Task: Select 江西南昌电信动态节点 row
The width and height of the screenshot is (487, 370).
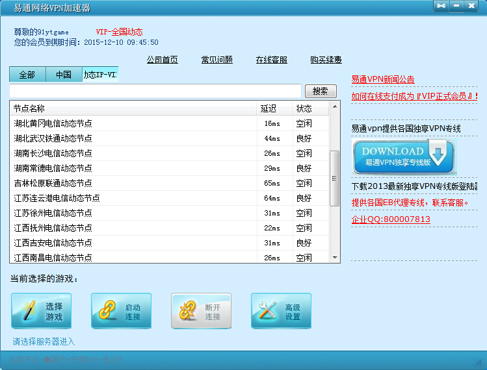Action: 169,257
